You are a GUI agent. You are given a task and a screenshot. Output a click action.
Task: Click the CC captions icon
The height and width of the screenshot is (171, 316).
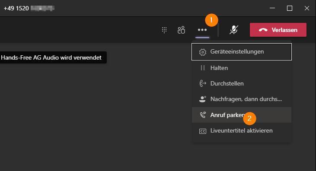(203, 131)
